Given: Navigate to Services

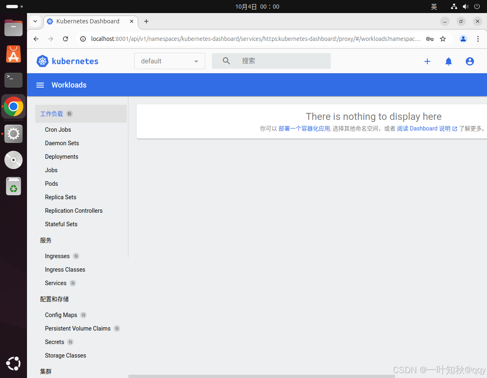Looking at the screenshot, I should [56, 283].
